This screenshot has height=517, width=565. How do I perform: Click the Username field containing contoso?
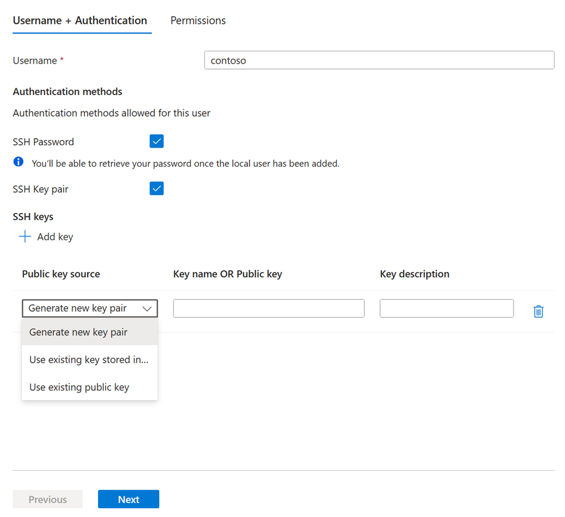pos(379,60)
